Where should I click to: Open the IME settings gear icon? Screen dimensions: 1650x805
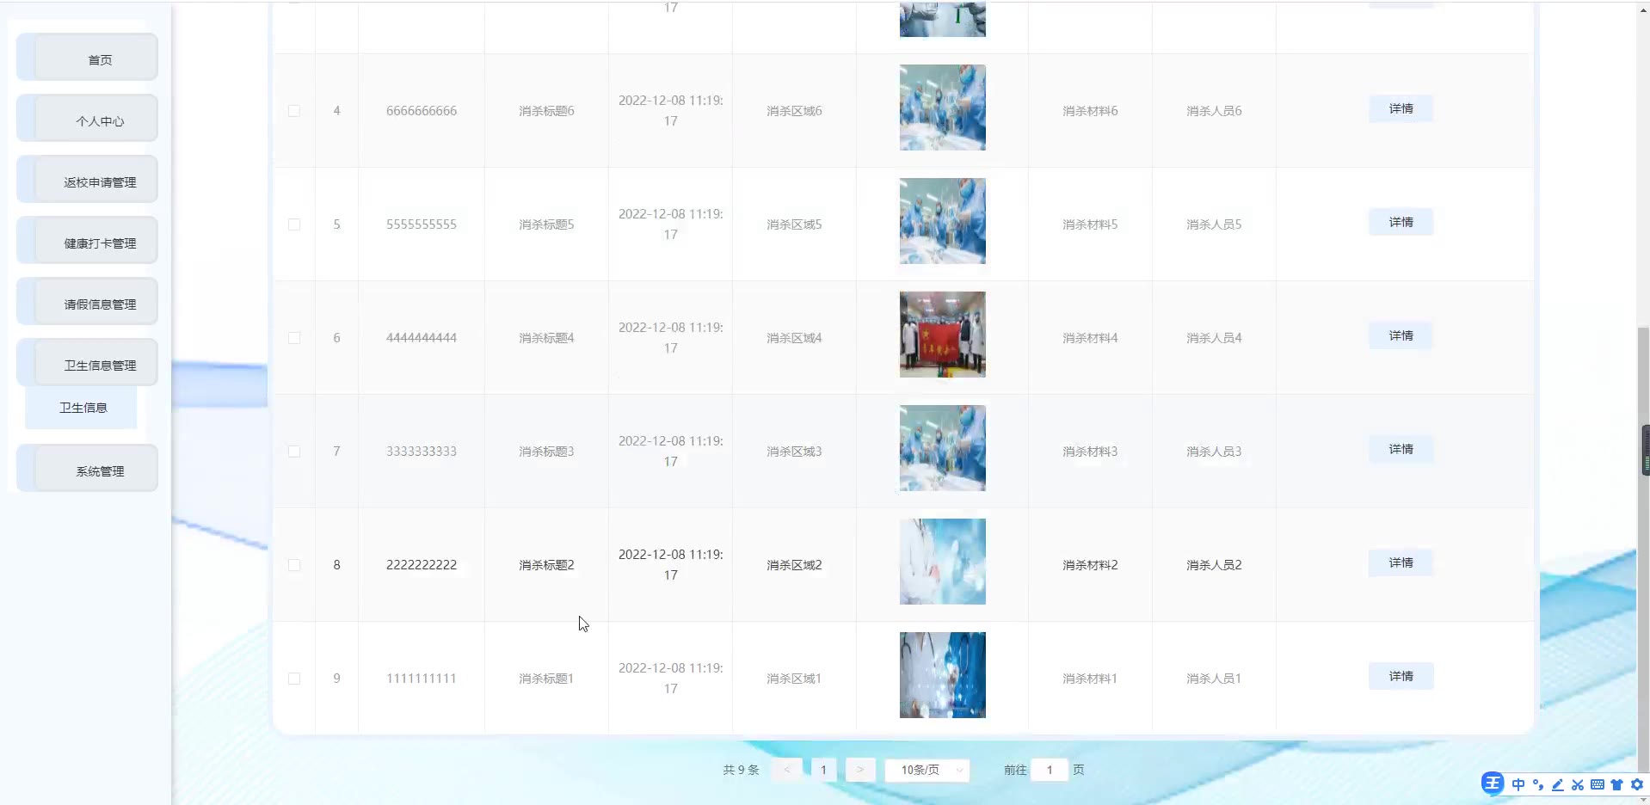pos(1637,784)
